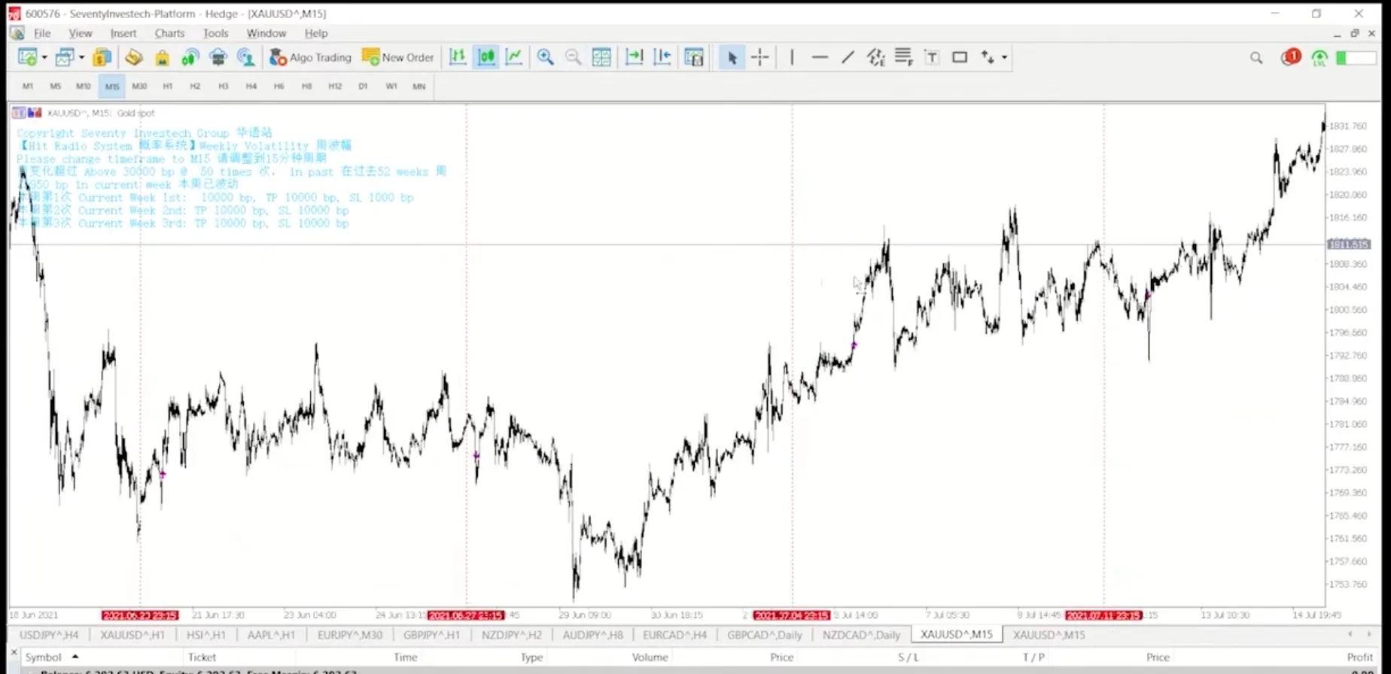This screenshot has height=674, width=1391.
Task: Click the green progress bar indicator
Action: coord(1356,58)
